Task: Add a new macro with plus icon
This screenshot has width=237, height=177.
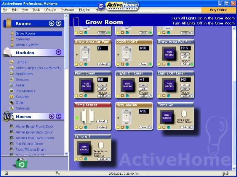Action: 51,116
